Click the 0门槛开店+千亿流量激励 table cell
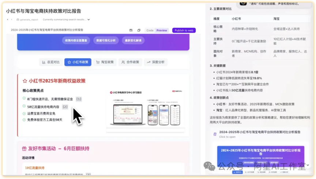The image size is (316, 179). coord(249,41)
